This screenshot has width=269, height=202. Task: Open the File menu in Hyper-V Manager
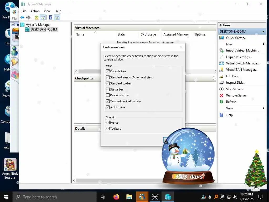tap(24, 11)
